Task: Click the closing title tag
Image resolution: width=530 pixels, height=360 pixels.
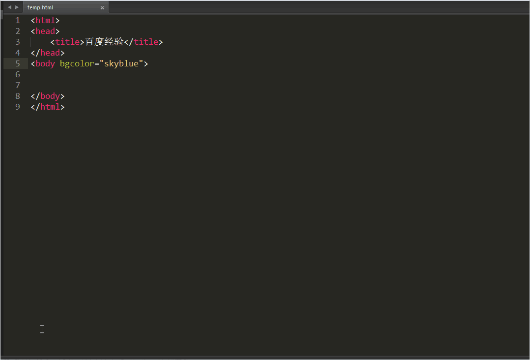Action: click(143, 42)
